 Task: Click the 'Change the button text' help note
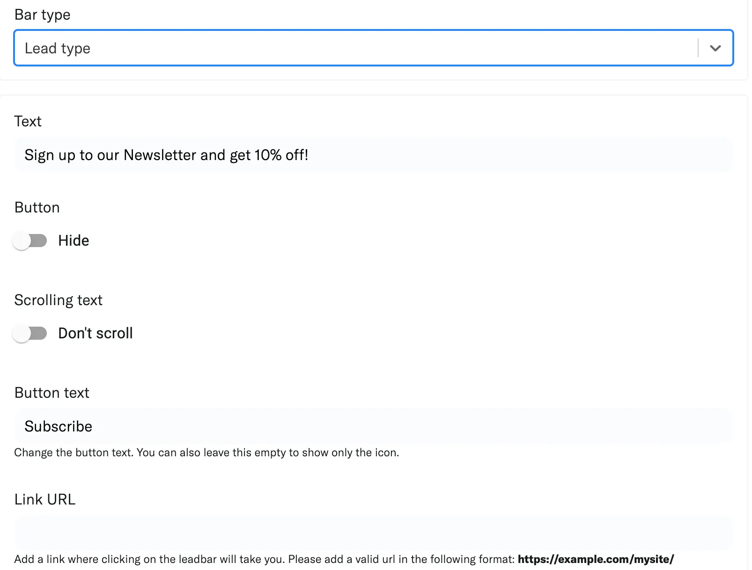click(x=206, y=453)
